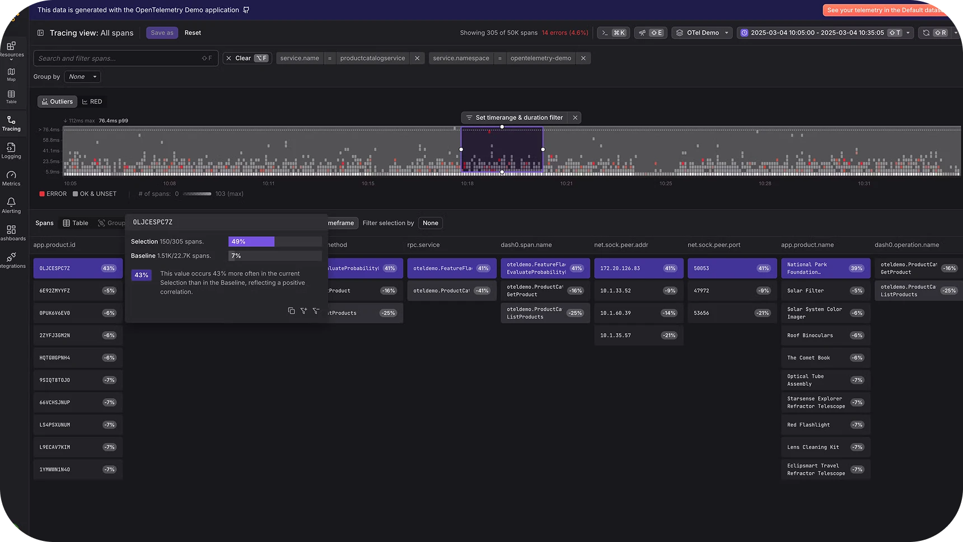
Task: Switch to Outliers chart view
Action: 57,101
